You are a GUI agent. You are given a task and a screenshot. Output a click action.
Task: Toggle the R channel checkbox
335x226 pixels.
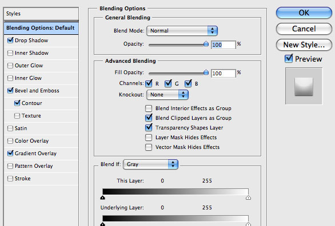[149, 83]
